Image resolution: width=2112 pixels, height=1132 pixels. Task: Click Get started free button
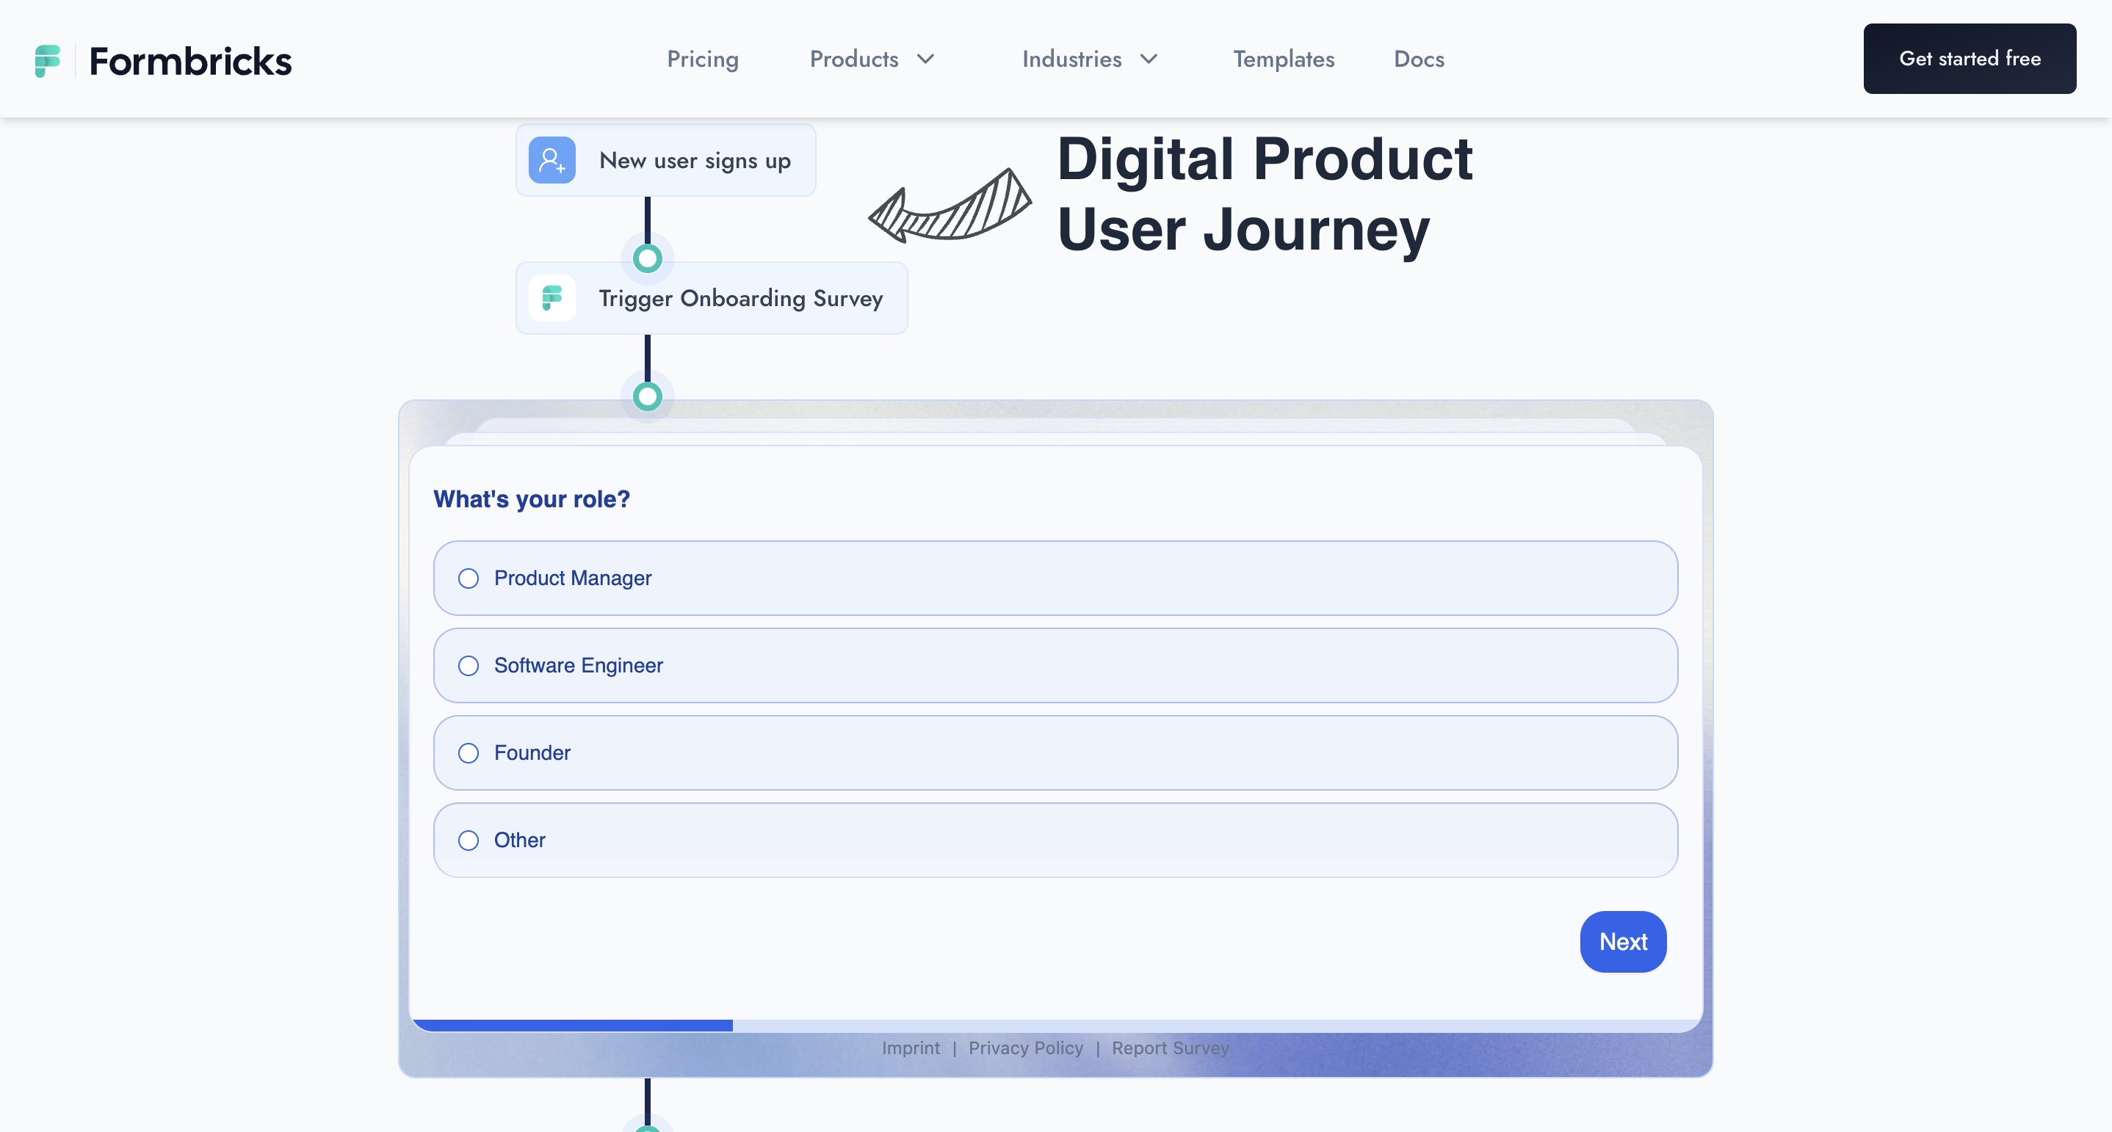[1970, 58]
